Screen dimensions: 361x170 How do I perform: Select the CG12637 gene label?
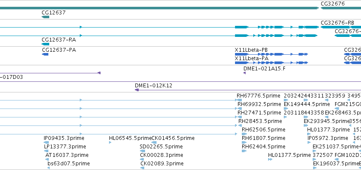tap(53, 13)
